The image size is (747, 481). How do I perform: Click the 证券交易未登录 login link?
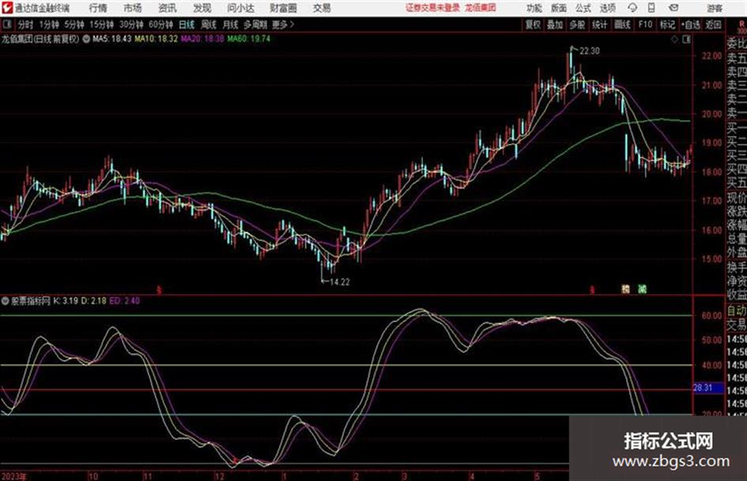point(432,8)
